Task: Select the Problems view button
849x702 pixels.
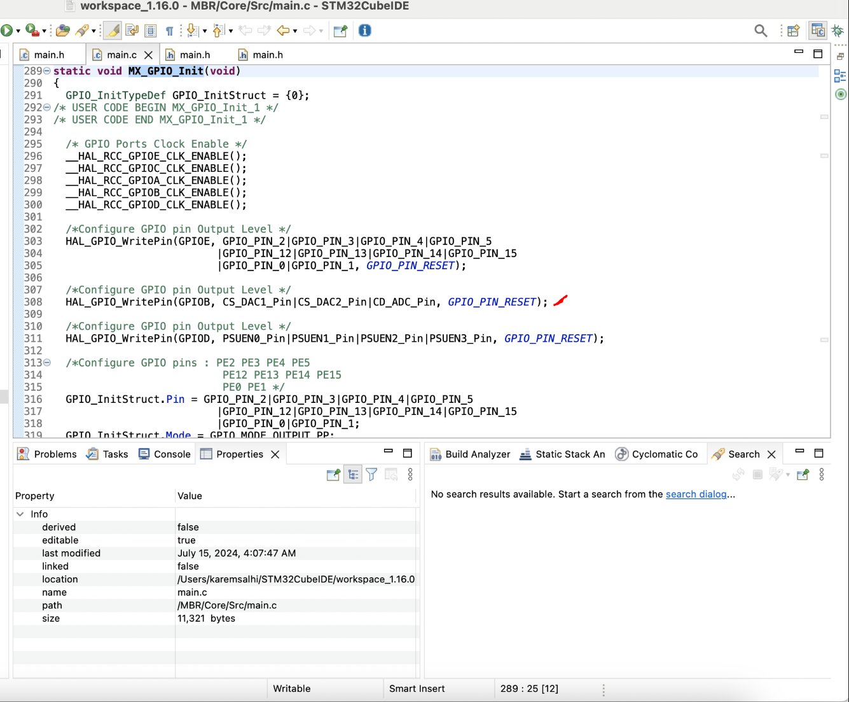Action: pyautogui.click(x=47, y=454)
